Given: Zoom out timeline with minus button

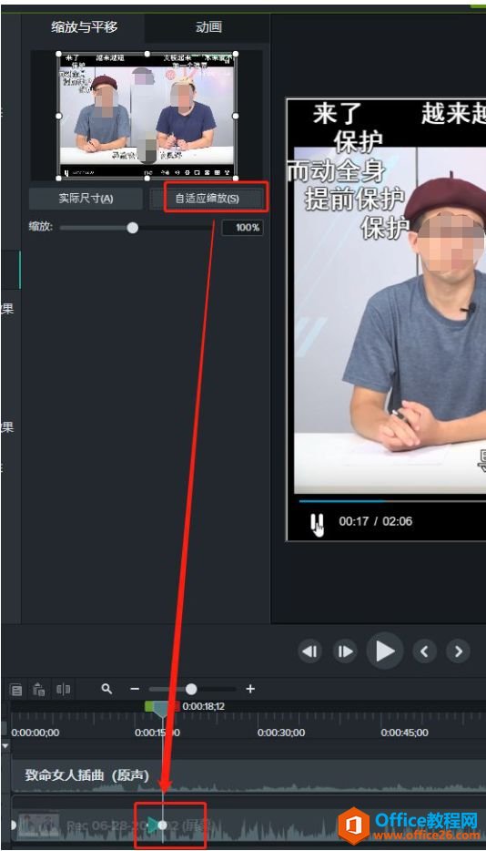Looking at the screenshot, I should click(x=135, y=689).
